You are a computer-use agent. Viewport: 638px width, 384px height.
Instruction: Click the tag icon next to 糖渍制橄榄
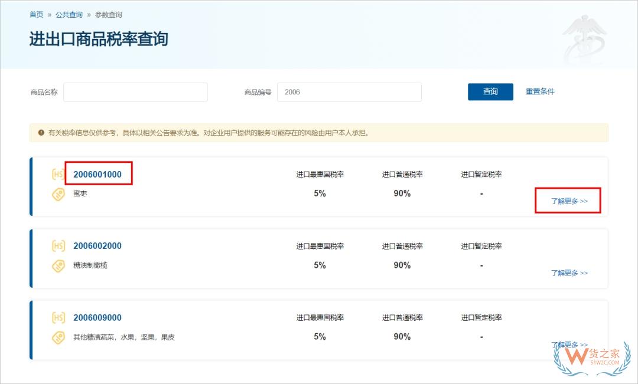pos(58,266)
